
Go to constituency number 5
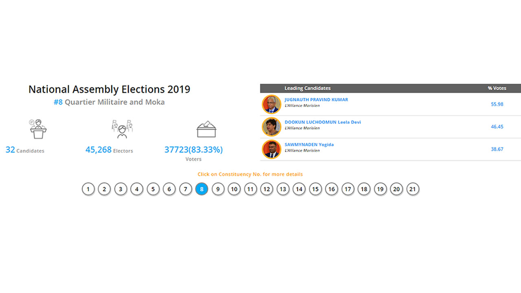[153, 189]
